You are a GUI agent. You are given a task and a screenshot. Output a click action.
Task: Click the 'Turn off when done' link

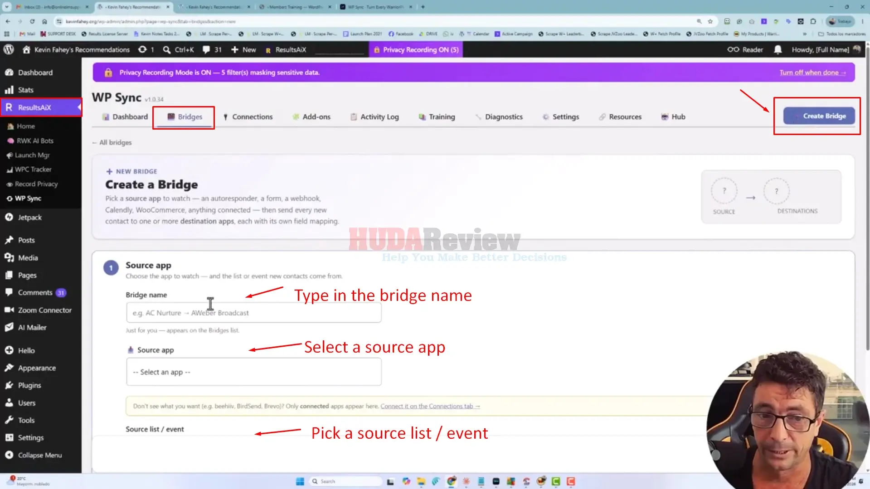point(812,73)
